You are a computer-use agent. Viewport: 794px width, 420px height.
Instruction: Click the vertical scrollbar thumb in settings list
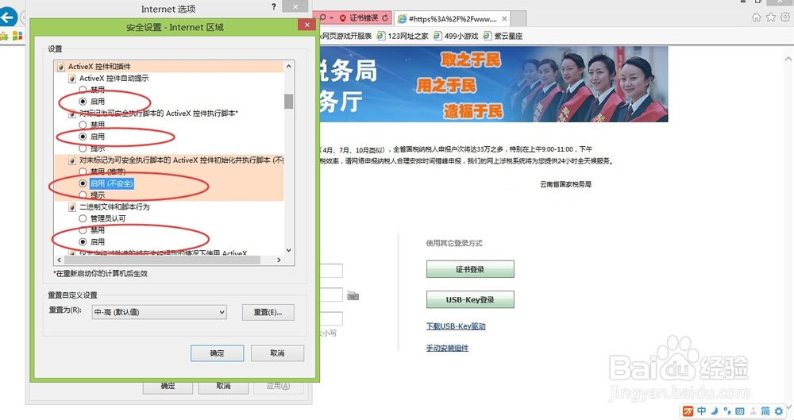[x=289, y=101]
